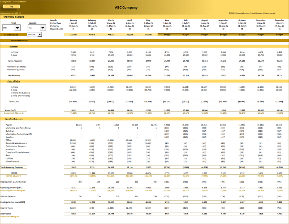Click the 1-Mar-25 period start date
289x224 pixels.
(111, 23)
